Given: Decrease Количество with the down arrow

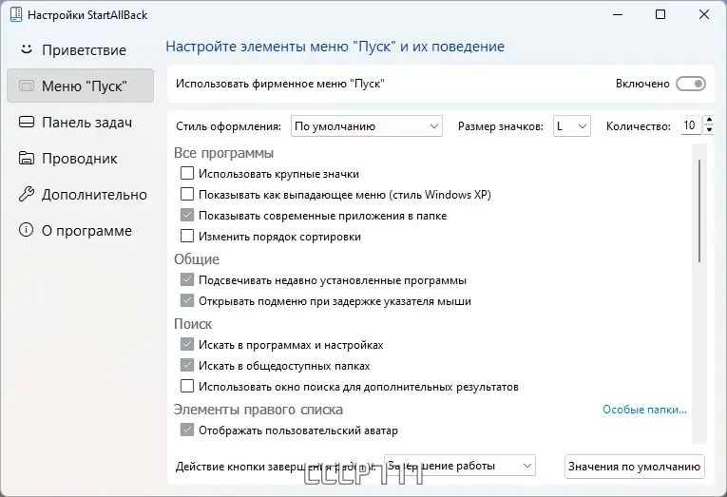Looking at the screenshot, I should point(709,131).
